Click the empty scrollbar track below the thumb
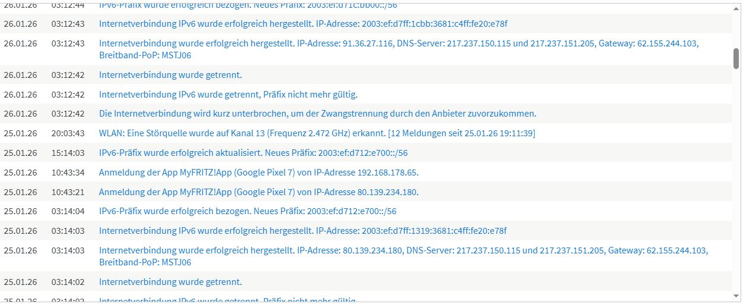743x304 pixels. (x=736, y=178)
